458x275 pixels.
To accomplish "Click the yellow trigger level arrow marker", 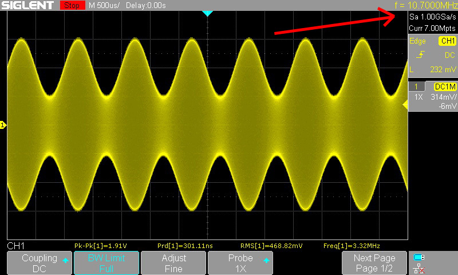I will [x=405, y=104].
